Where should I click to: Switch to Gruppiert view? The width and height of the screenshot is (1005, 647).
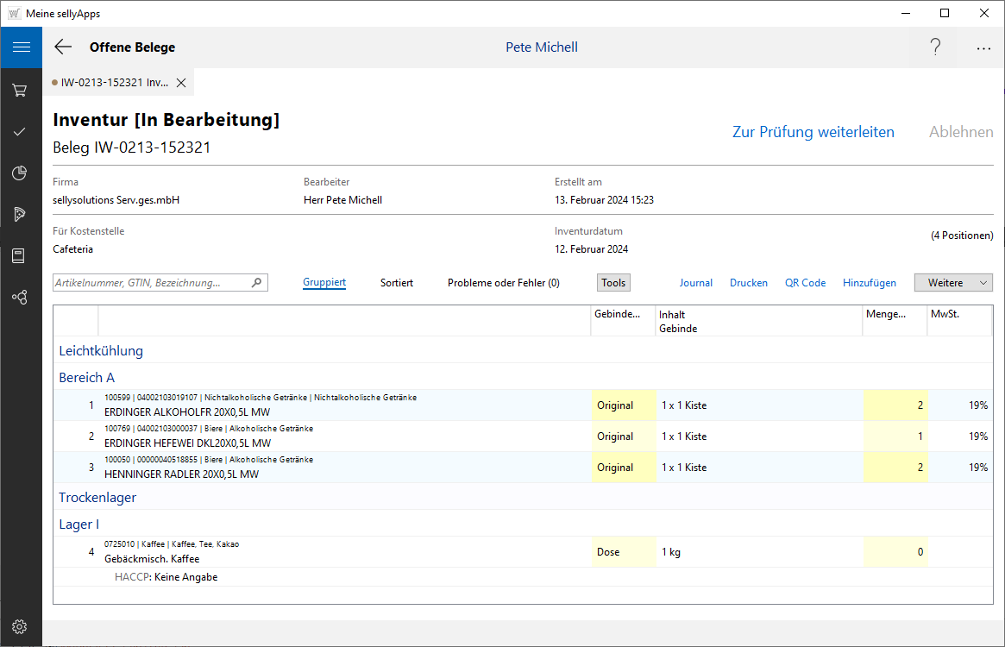[x=324, y=283]
